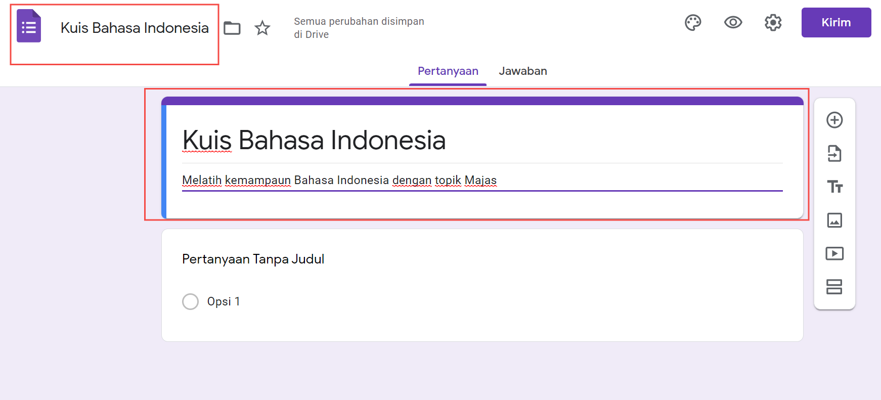Switch to the Pertanyaan tab
Viewport: 881px width, 400px height.
(448, 71)
